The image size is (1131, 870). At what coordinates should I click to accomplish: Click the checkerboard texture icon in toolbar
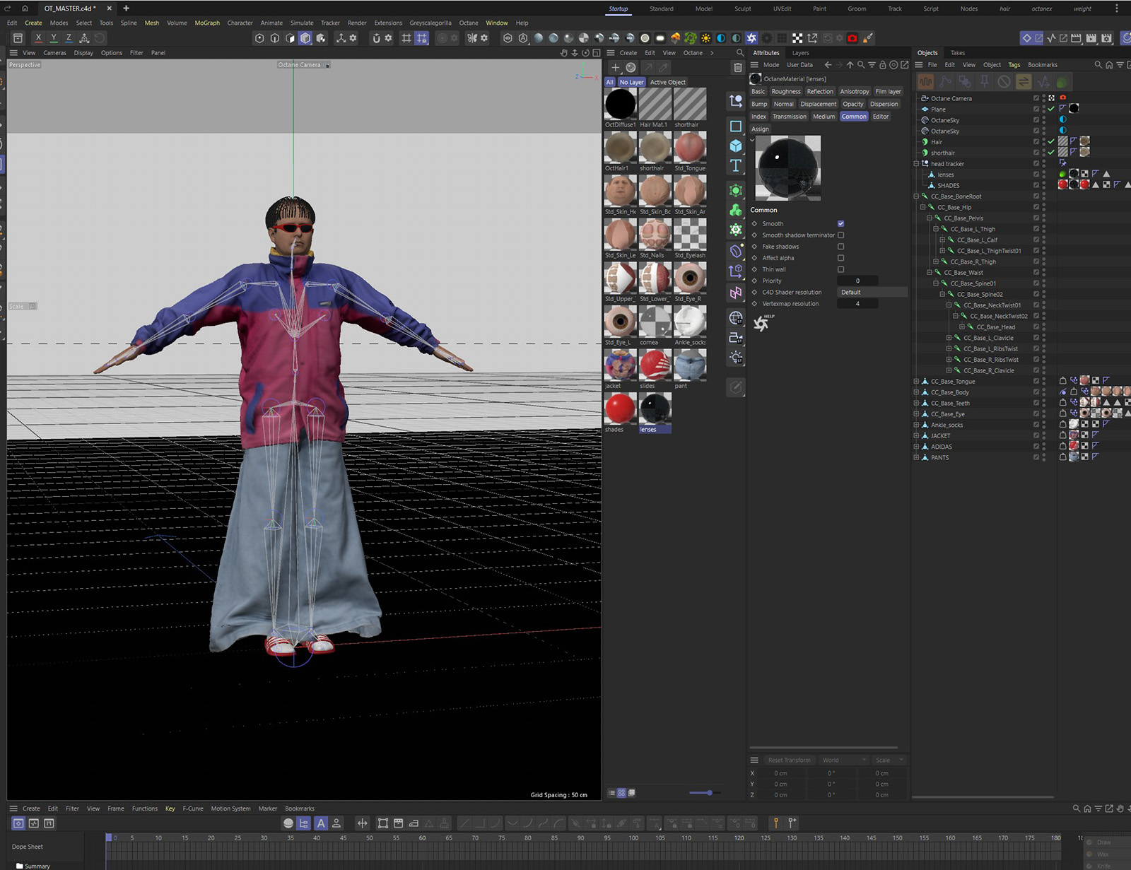[x=797, y=38]
